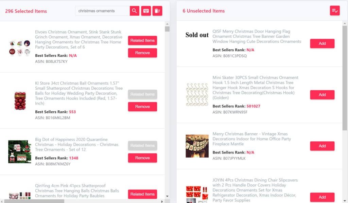Image resolution: width=348 pixels, height=203 pixels.
Task: Click the keyboard icon button beside search
Action: [x=146, y=11]
